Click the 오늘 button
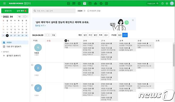Screen dimensions: 175x102 [53, 35]
